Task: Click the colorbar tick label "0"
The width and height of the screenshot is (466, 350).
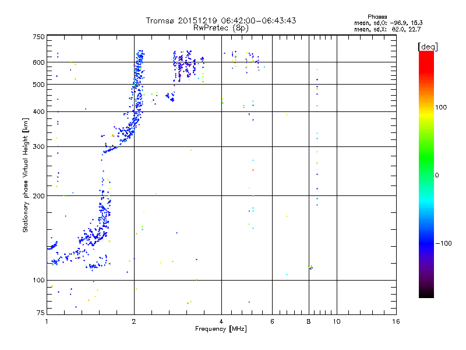Action: (x=437, y=176)
